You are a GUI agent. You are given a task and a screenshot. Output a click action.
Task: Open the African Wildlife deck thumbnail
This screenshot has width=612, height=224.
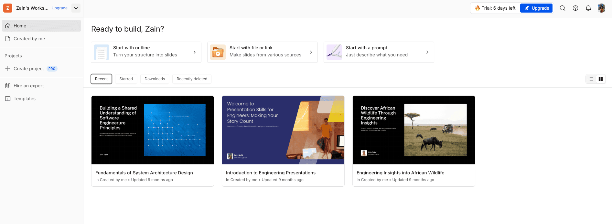click(x=414, y=130)
